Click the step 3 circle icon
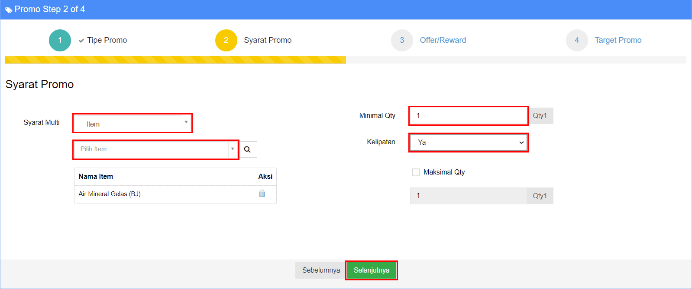 [402, 40]
